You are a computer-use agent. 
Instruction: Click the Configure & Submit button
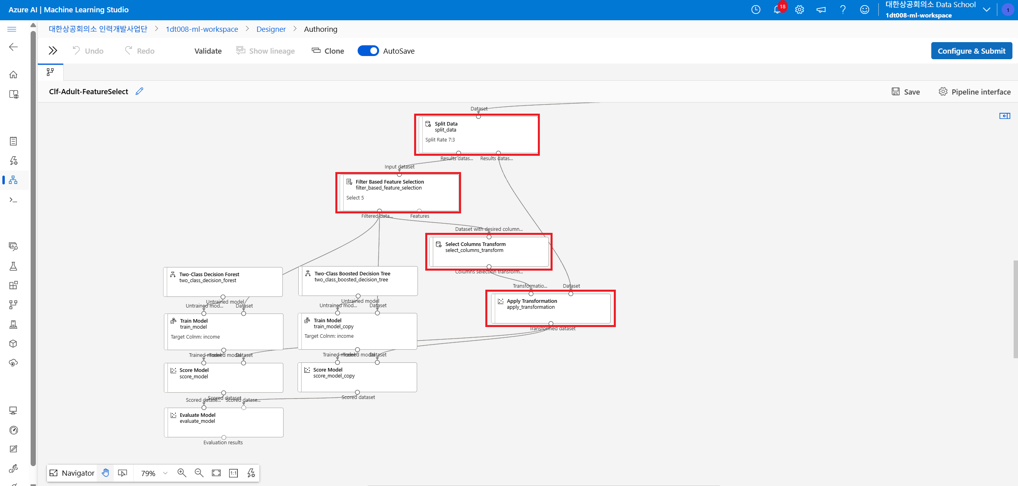point(971,51)
